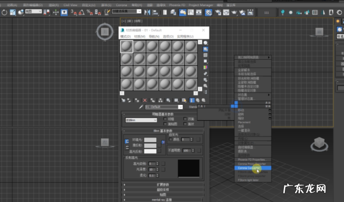Click the material ID channel icon
Viewport: 344px width, 202px height.
[x=176, y=101]
